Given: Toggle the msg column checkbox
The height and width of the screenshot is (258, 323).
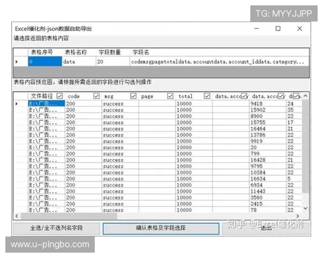Looking at the screenshot, I should 134,96.
